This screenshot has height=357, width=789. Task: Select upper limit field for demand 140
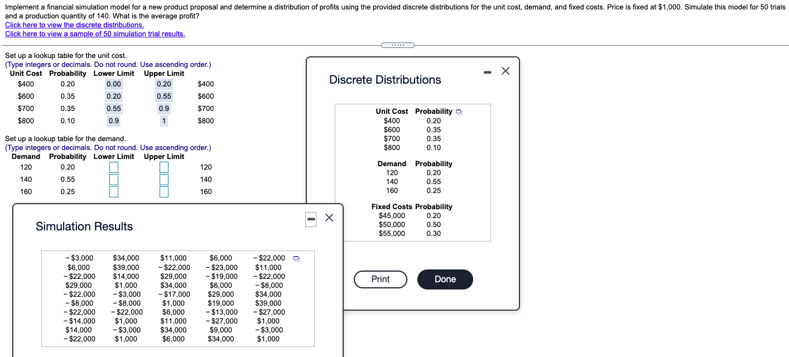coord(163,179)
